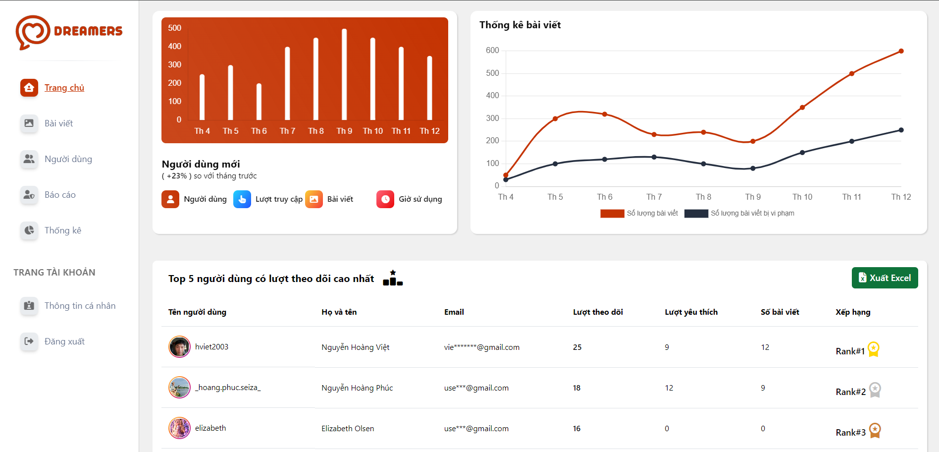Click the Thống kê bài viết chart title
939x452 pixels.
pos(520,25)
